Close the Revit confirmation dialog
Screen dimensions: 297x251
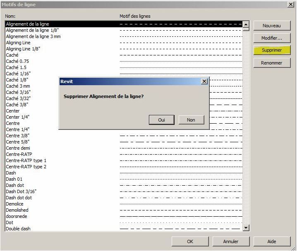click(204, 81)
